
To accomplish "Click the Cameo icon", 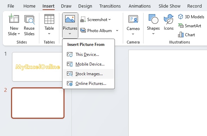I will [133, 19].
